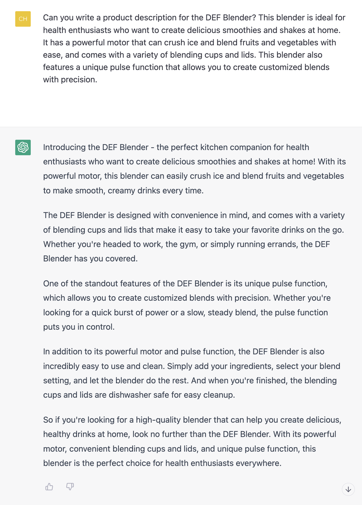Click the paragraph about blending cups on the go

point(194,237)
